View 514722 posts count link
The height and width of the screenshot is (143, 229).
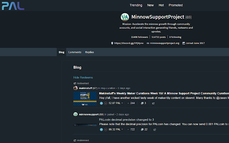[x=159, y=37]
